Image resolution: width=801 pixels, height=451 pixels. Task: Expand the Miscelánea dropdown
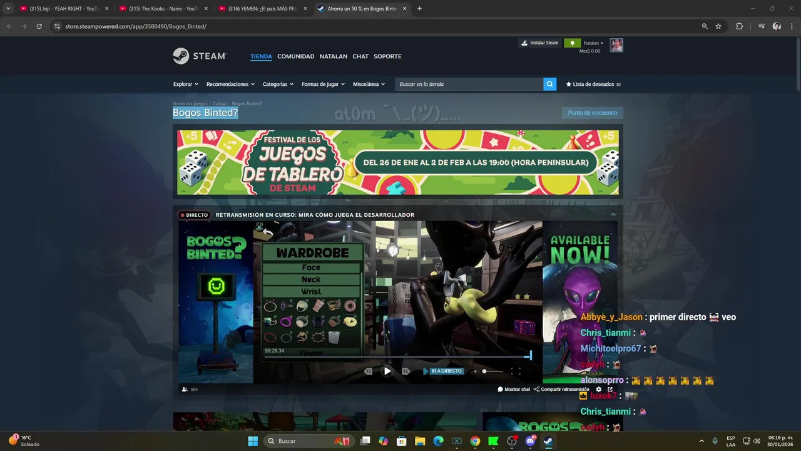(x=369, y=84)
